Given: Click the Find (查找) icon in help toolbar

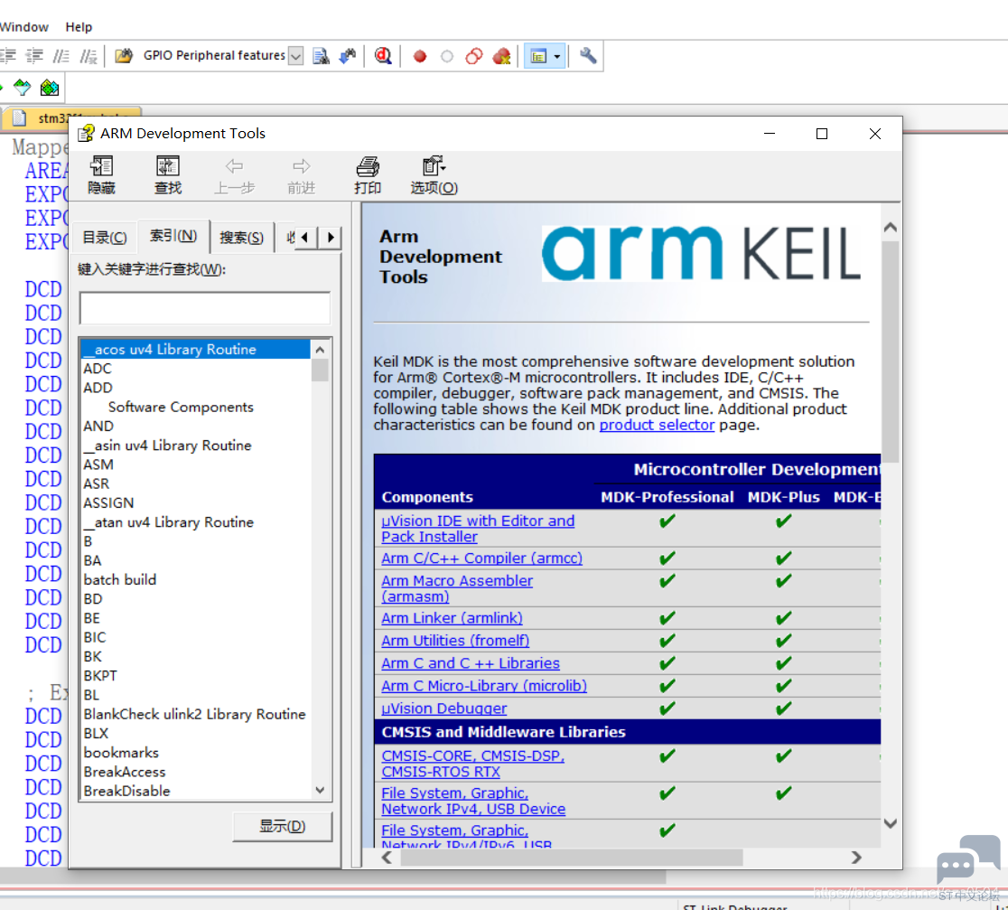Looking at the screenshot, I should tap(168, 174).
